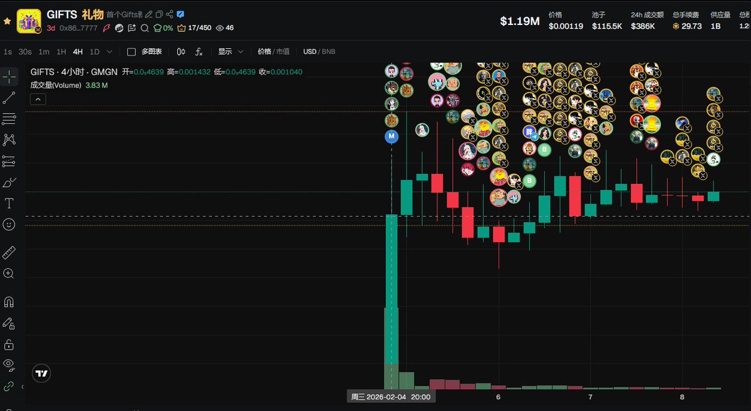Screen dimensions: 751x411
Task: Open the chart analytics round icon
Action: (x=119, y=28)
